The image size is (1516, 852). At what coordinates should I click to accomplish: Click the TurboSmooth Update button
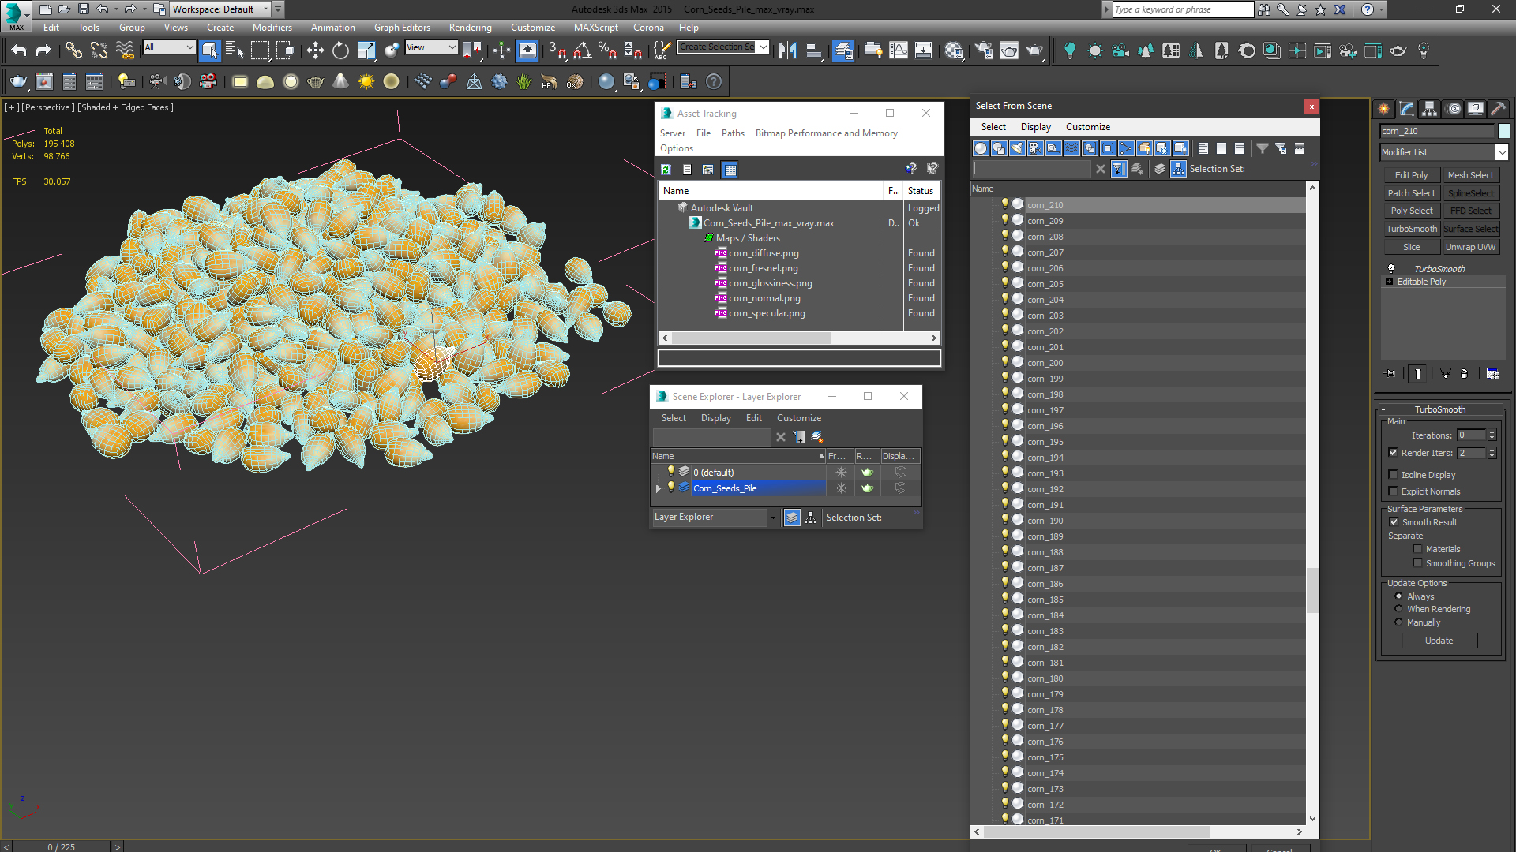coord(1439,641)
